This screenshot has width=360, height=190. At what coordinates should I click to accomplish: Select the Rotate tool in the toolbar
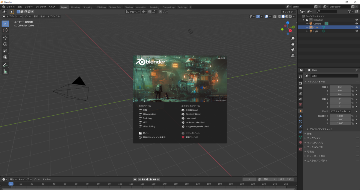point(5,44)
